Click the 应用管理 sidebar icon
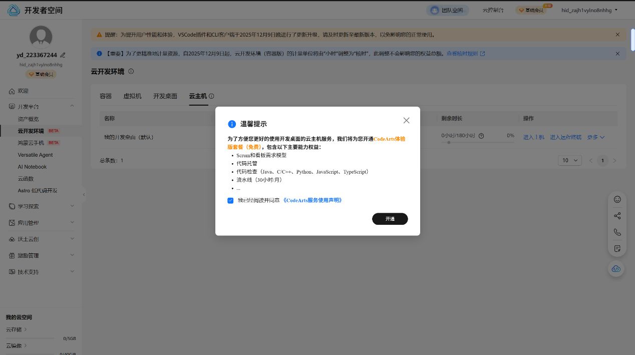 pos(12,223)
